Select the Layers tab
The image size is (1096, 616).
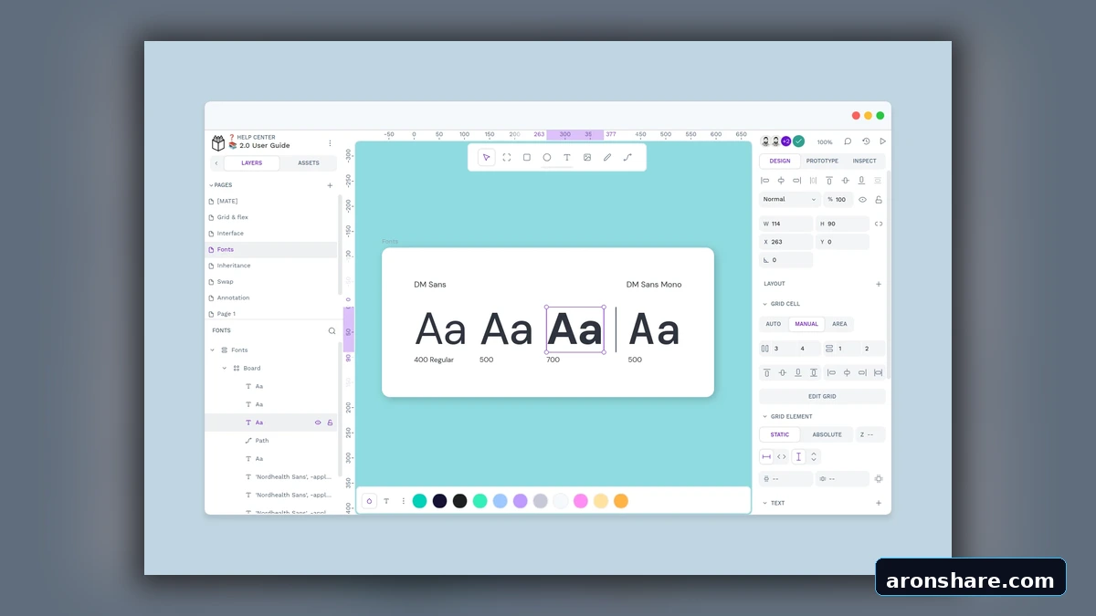click(x=251, y=163)
